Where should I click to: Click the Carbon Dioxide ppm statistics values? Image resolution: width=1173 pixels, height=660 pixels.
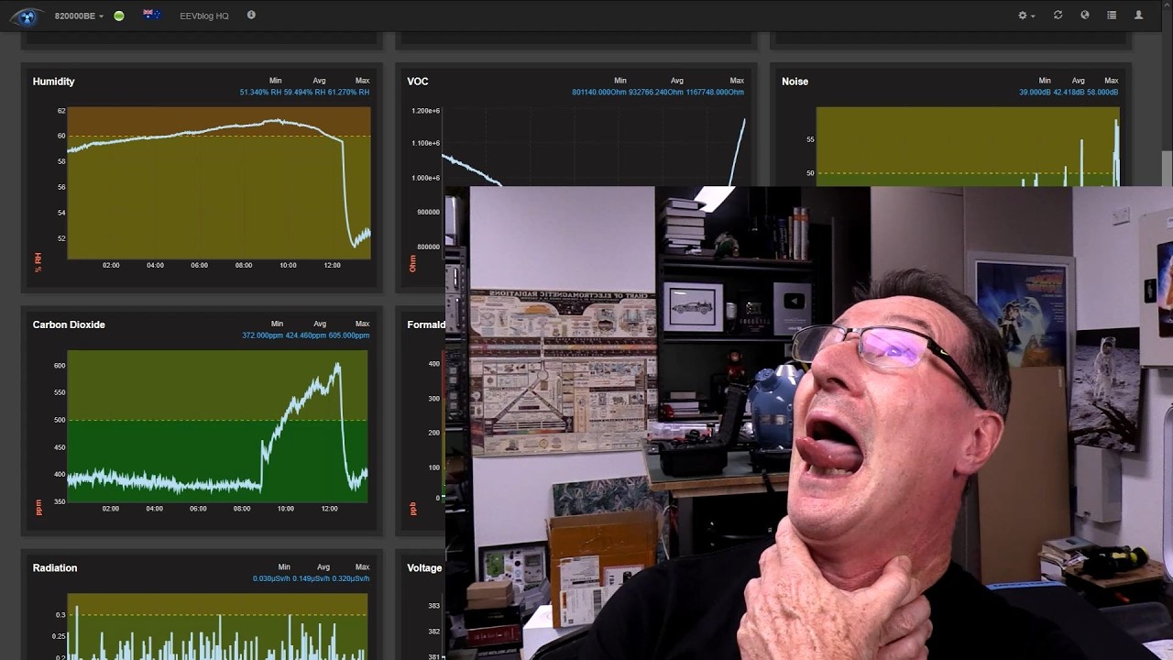pyautogui.click(x=305, y=335)
